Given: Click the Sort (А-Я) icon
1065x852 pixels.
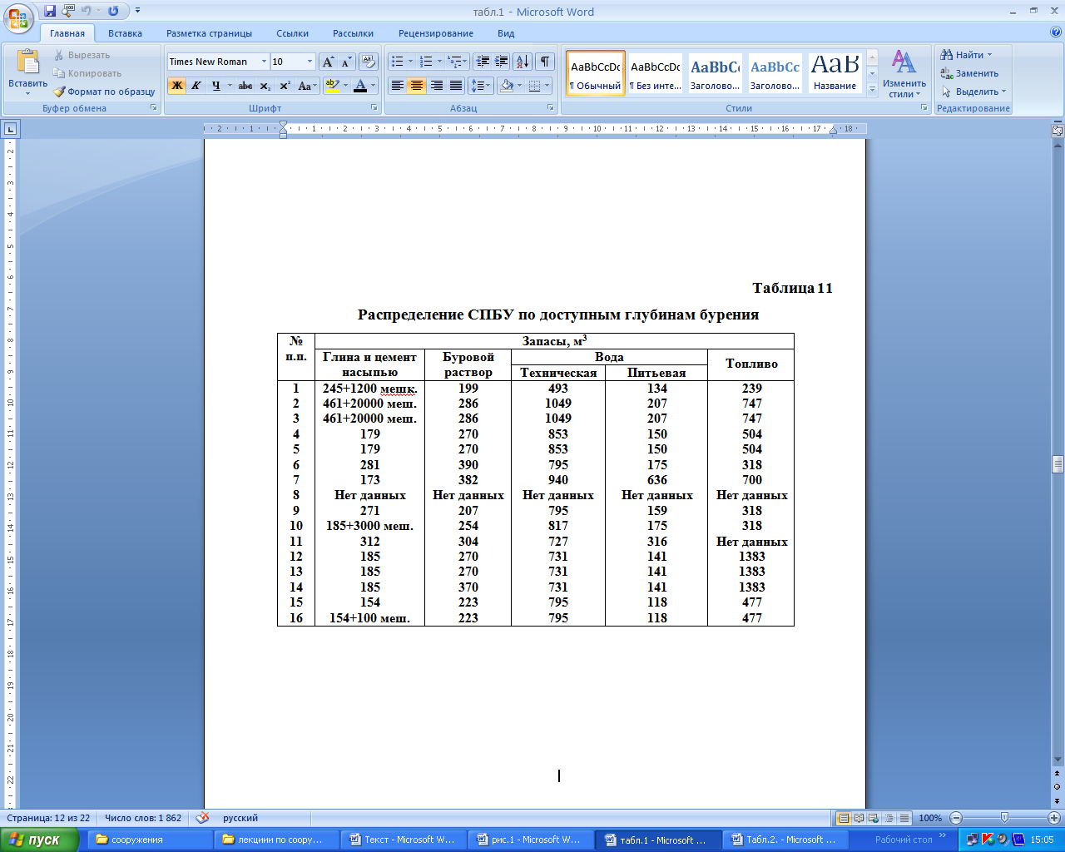Looking at the screenshot, I should [x=522, y=62].
